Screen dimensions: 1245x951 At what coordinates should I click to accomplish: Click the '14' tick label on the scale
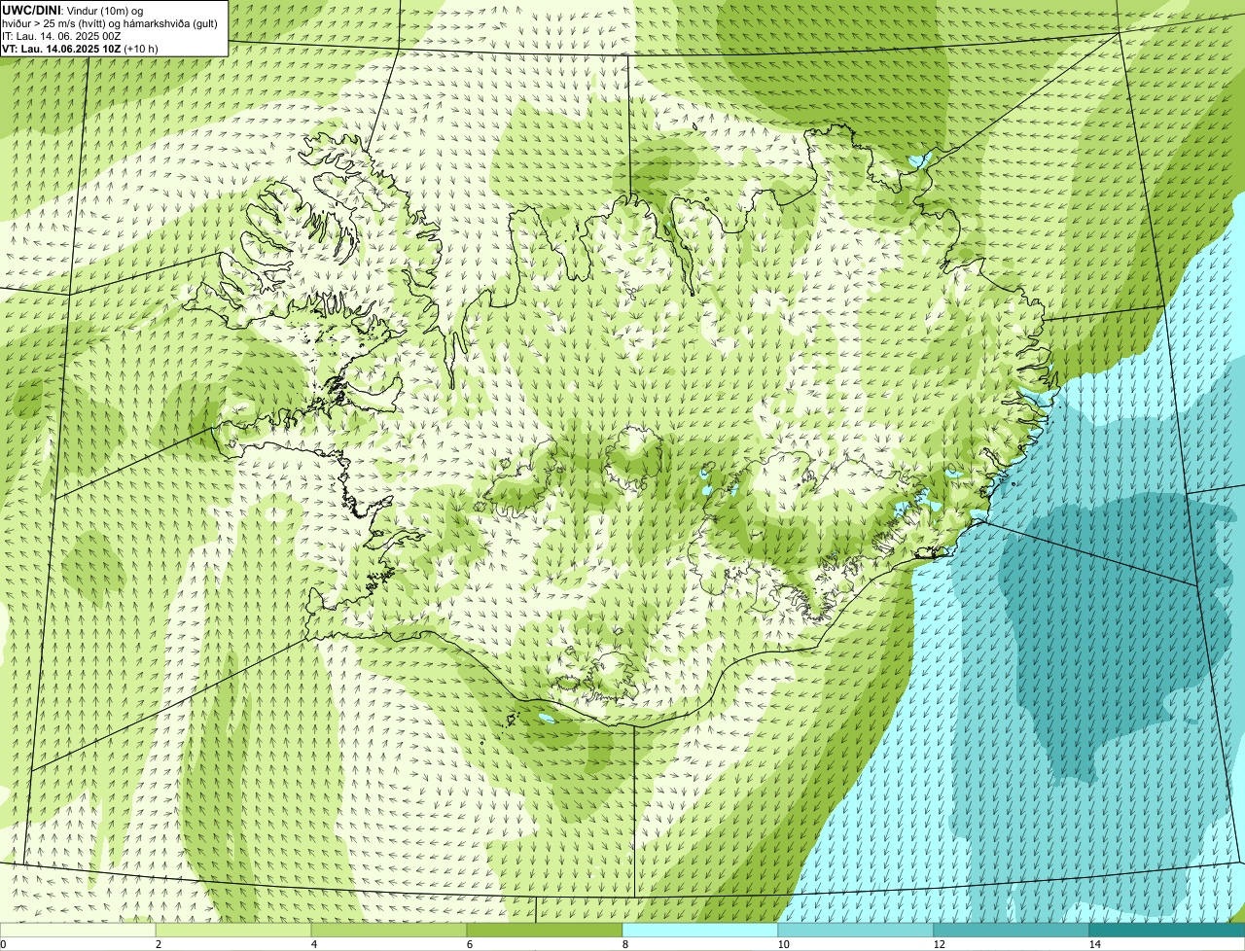coord(1094,944)
